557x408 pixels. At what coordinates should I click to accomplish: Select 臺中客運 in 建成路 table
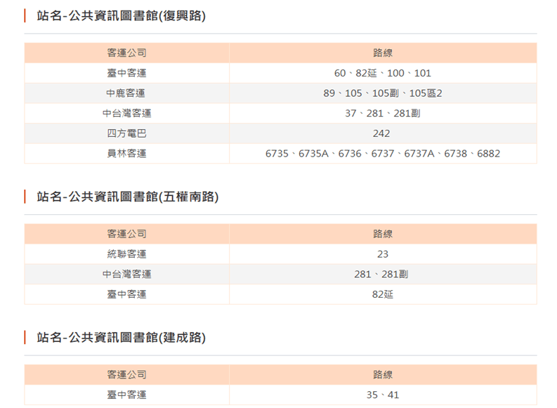point(127,395)
